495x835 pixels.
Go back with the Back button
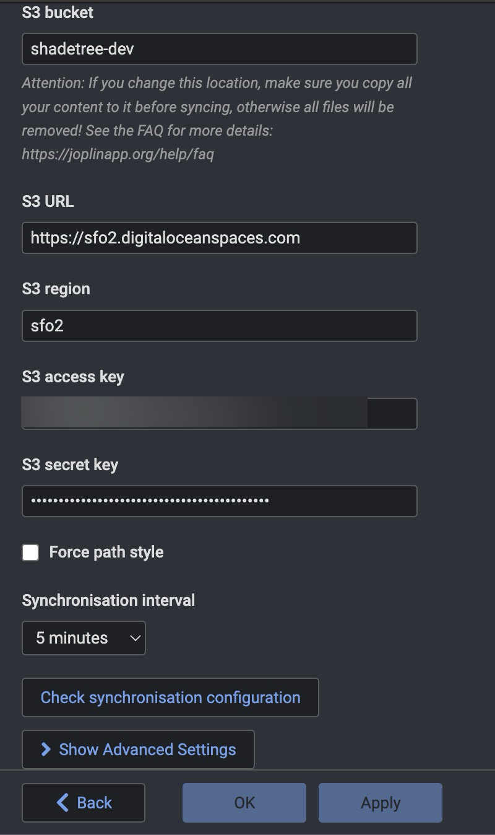(84, 803)
